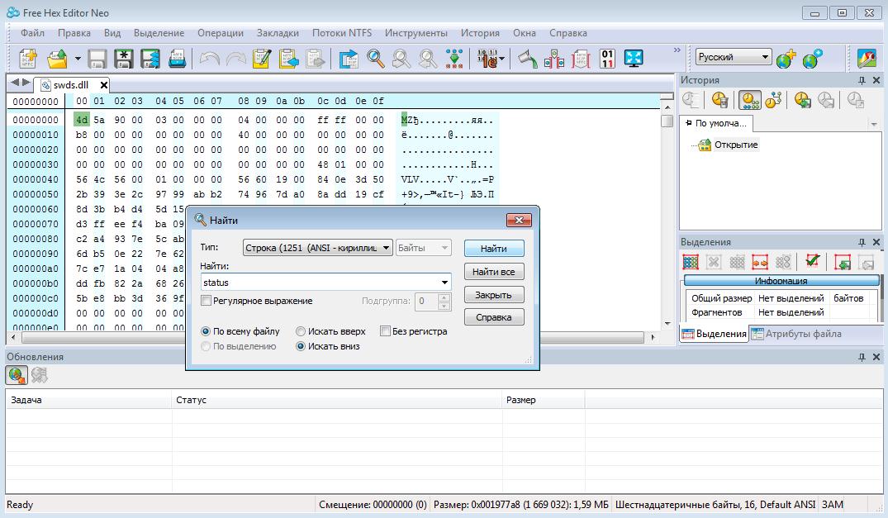Click the Save floppy disk icon

97,59
